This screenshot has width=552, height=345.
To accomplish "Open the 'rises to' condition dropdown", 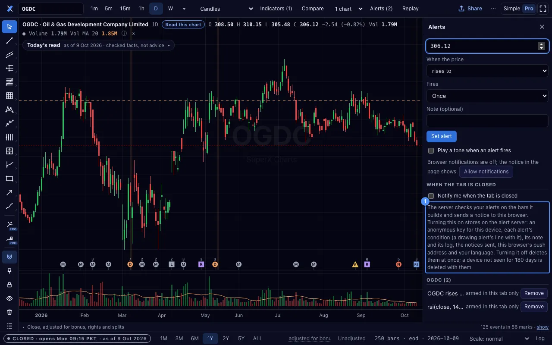I will click(487, 71).
